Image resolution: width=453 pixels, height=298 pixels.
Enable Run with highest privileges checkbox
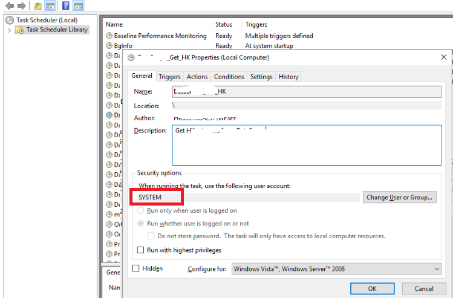pyautogui.click(x=141, y=250)
